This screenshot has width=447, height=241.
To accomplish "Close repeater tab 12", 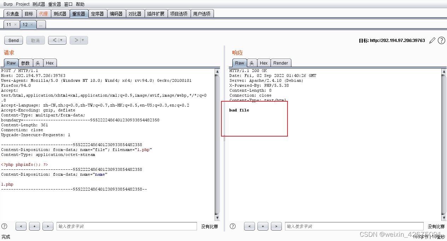I will pos(31,25).
